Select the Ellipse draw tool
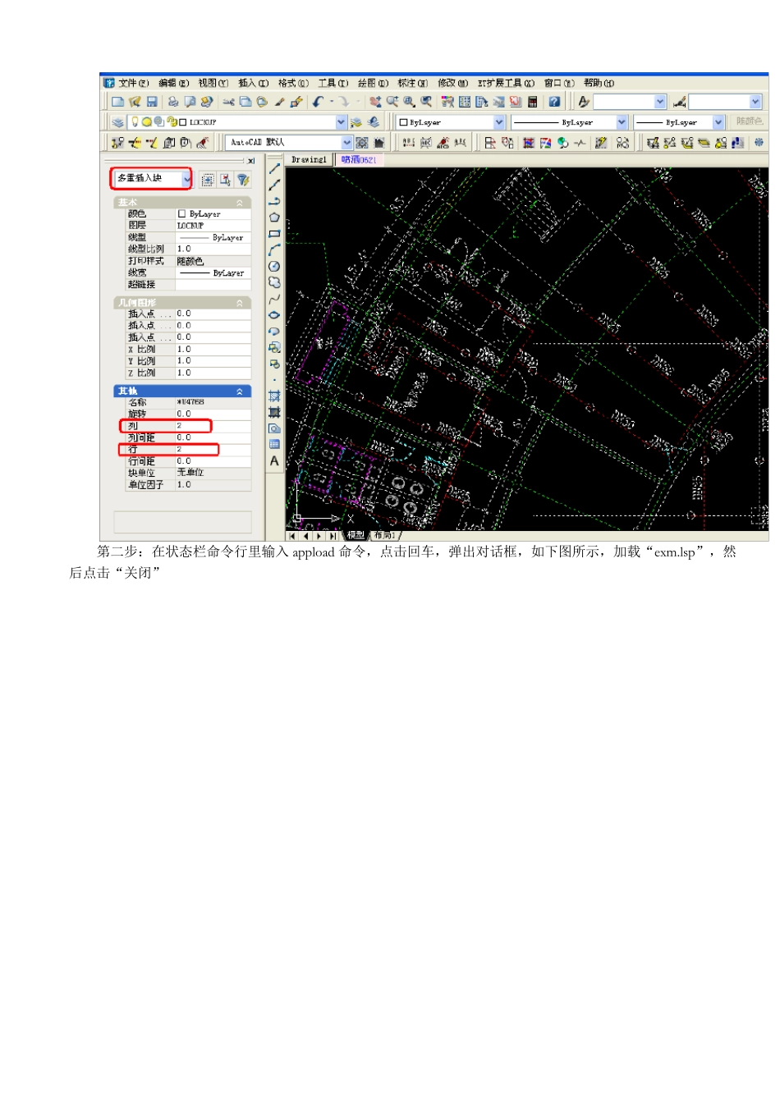This screenshot has height=1103, width=780. 274,315
